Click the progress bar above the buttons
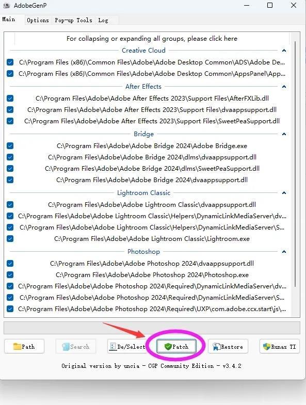This screenshot has width=306, height=405. [x=152, y=328]
